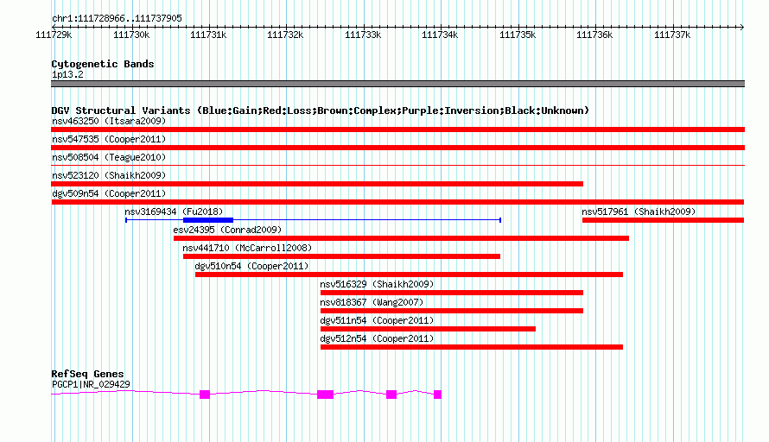Select the nsv463250 red loss bar
This screenshot has width=769, height=442.
(x=397, y=129)
